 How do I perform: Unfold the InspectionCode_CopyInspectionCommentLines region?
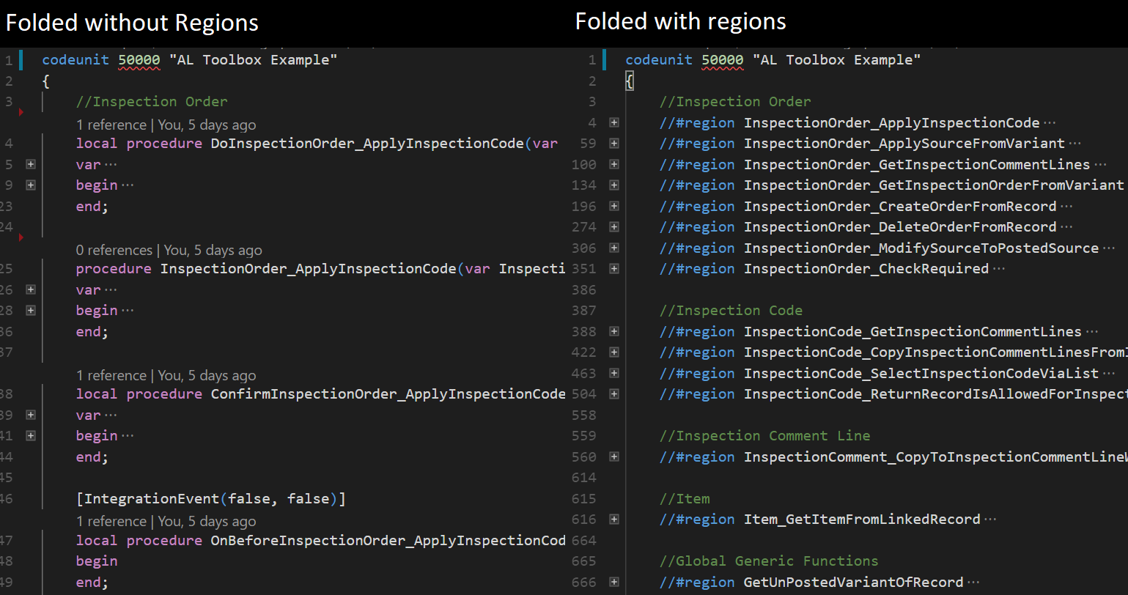click(614, 352)
